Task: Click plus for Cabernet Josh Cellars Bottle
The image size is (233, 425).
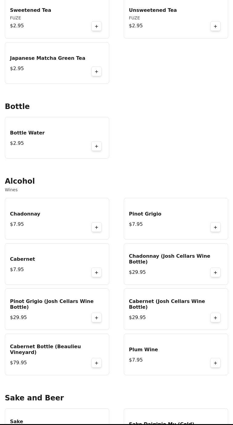Action: pyautogui.click(x=215, y=318)
